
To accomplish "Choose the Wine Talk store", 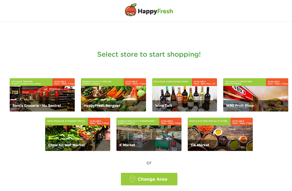I will (185, 95).
